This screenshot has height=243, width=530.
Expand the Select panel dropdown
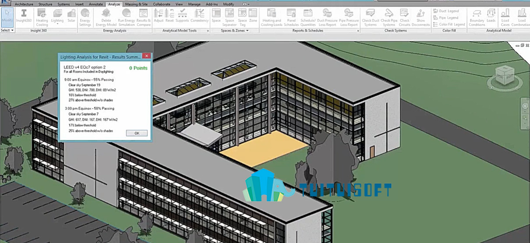7,31
